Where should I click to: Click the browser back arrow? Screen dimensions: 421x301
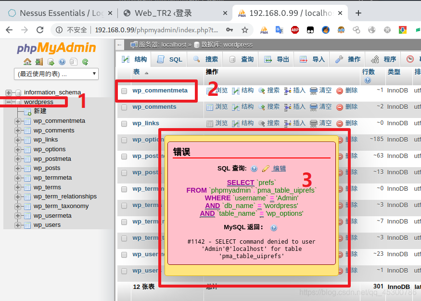coord(9,30)
